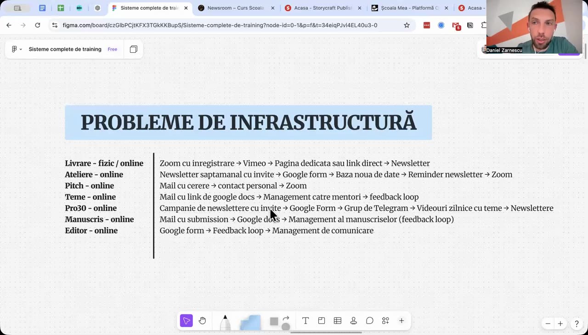Zoom out with the minus button
The width and height of the screenshot is (588, 335).
[548, 324]
